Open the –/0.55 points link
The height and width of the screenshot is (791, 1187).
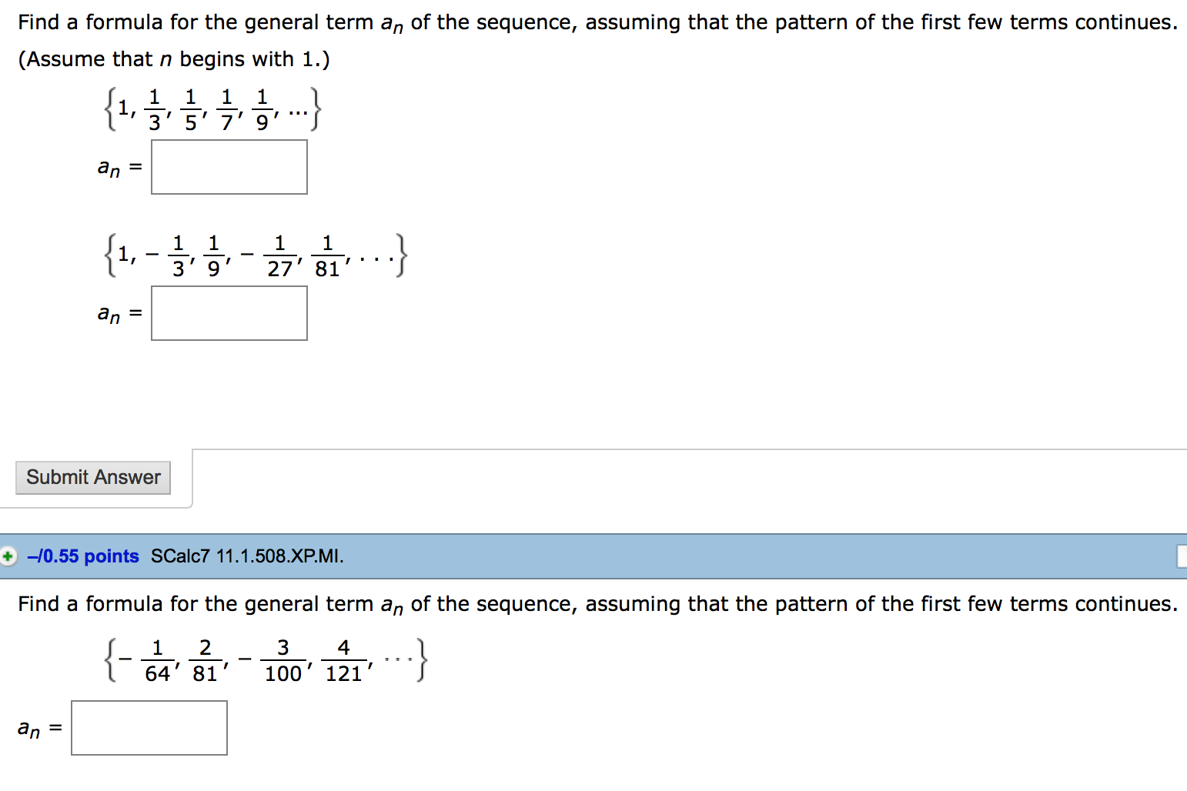coord(83,556)
